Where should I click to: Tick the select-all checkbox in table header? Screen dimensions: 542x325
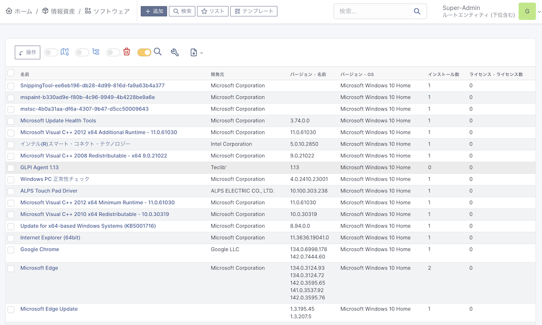[11, 73]
